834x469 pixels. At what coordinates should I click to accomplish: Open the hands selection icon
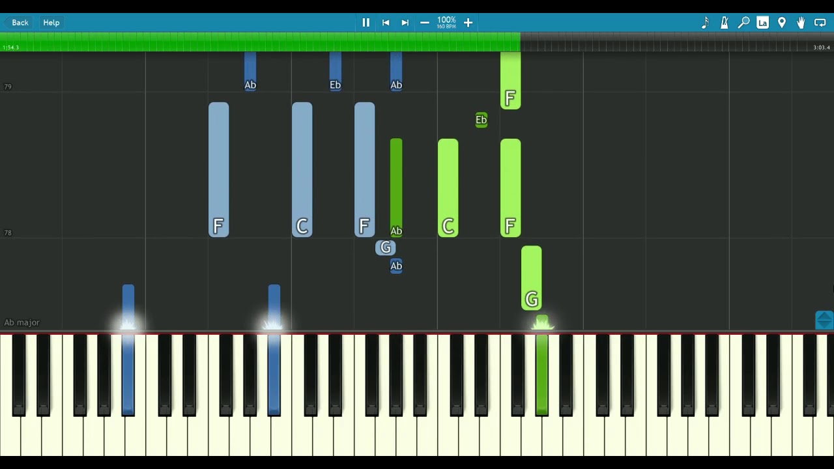click(801, 23)
